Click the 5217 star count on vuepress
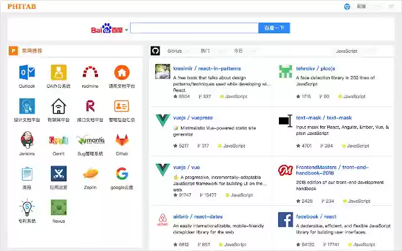402x251 pixels. click(x=181, y=146)
